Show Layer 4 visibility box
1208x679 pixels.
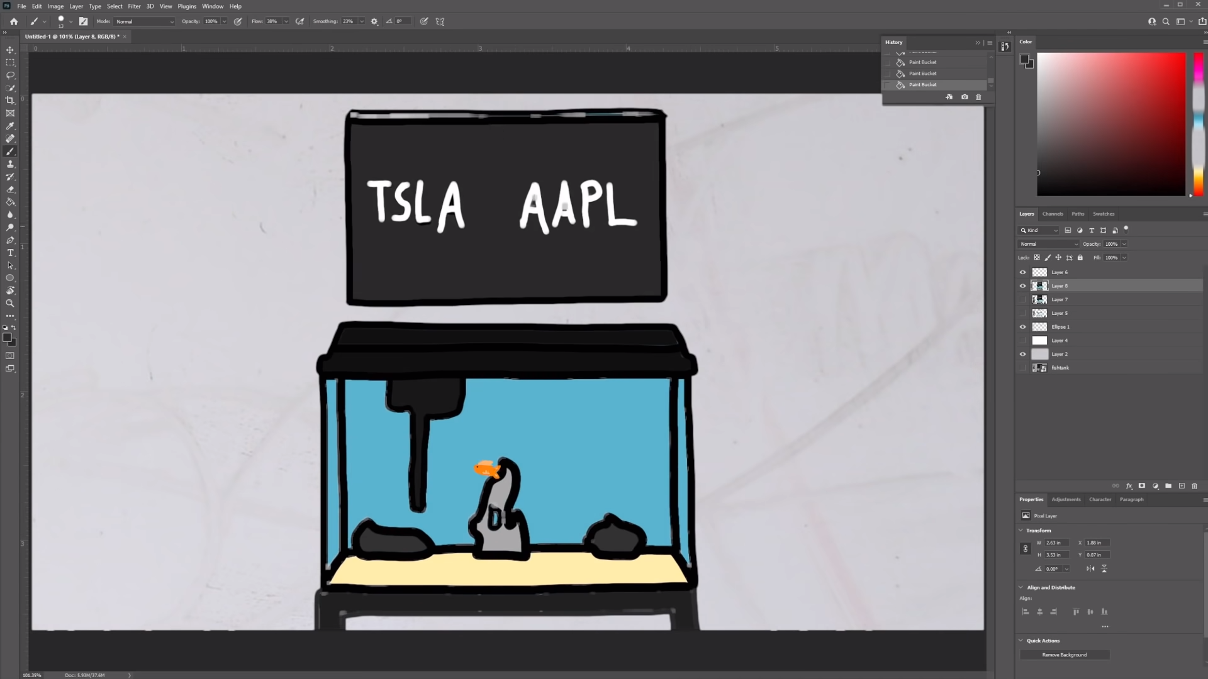click(x=1022, y=341)
